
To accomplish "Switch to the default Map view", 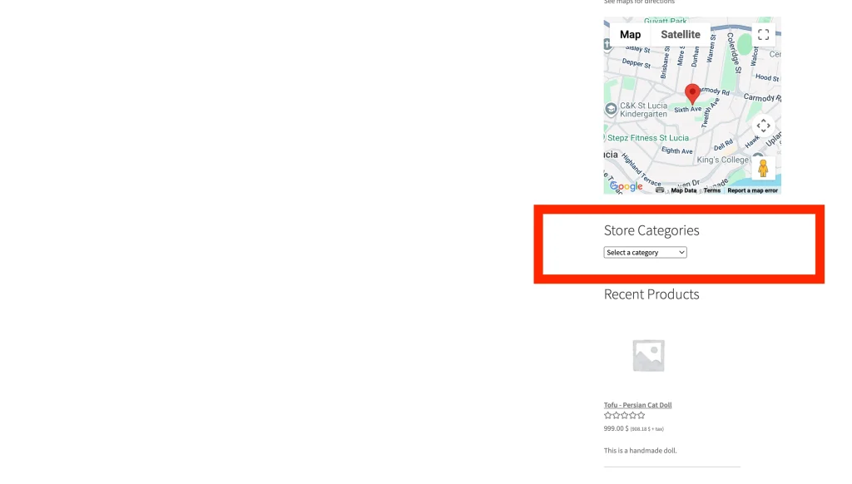I will pos(630,35).
